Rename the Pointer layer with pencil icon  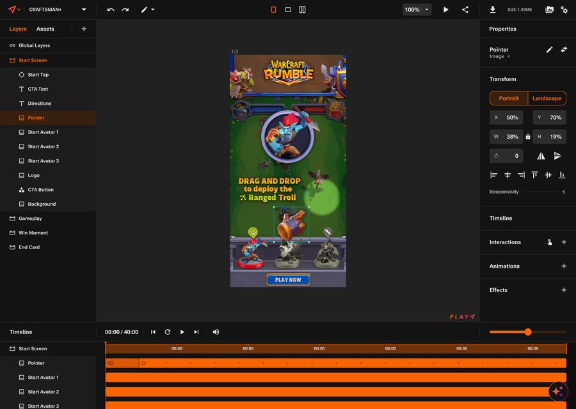549,49
